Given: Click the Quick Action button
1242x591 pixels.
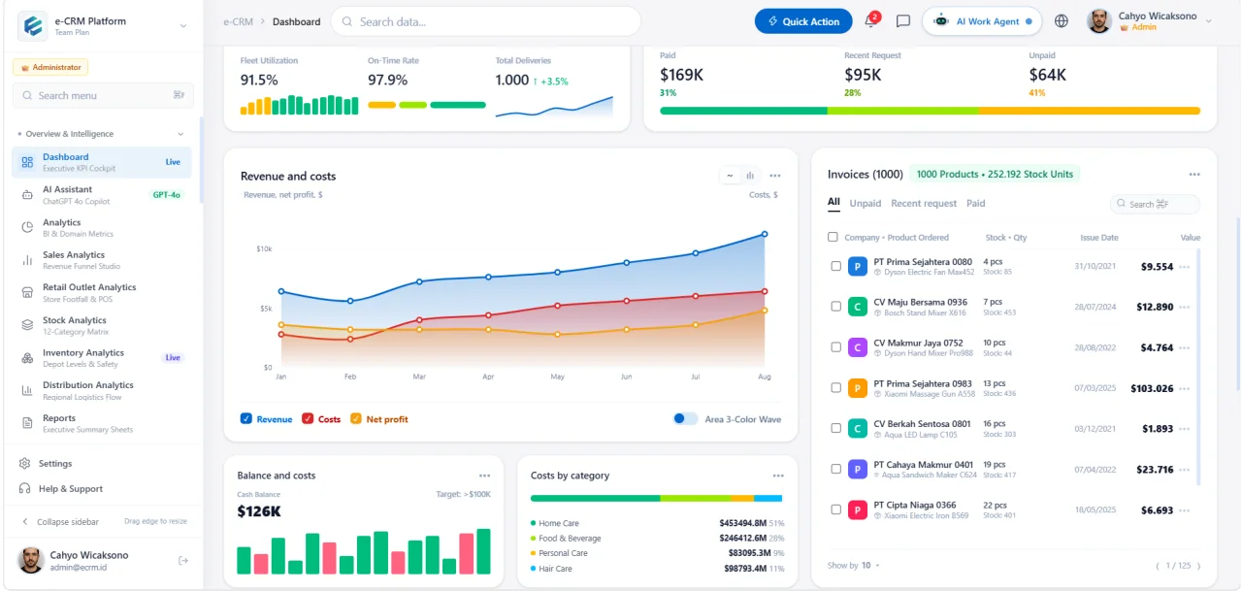Looking at the screenshot, I should coord(803,21).
